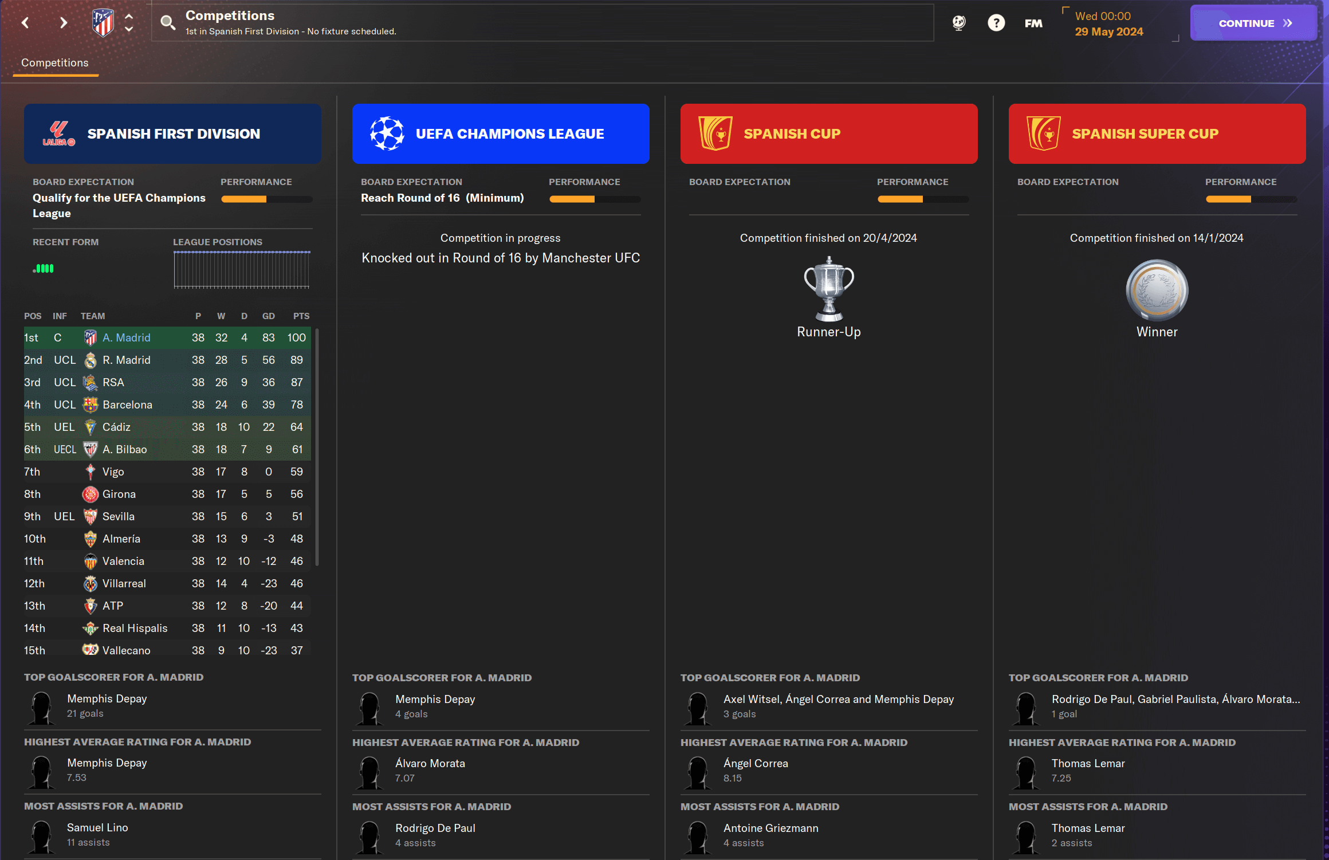
Task: Click the Vallecano club badge
Action: (91, 650)
